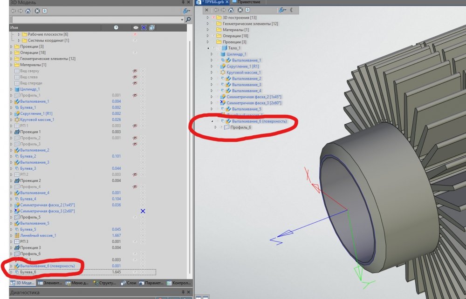Select Выталкивание_3 in viewport tree

click(247, 85)
